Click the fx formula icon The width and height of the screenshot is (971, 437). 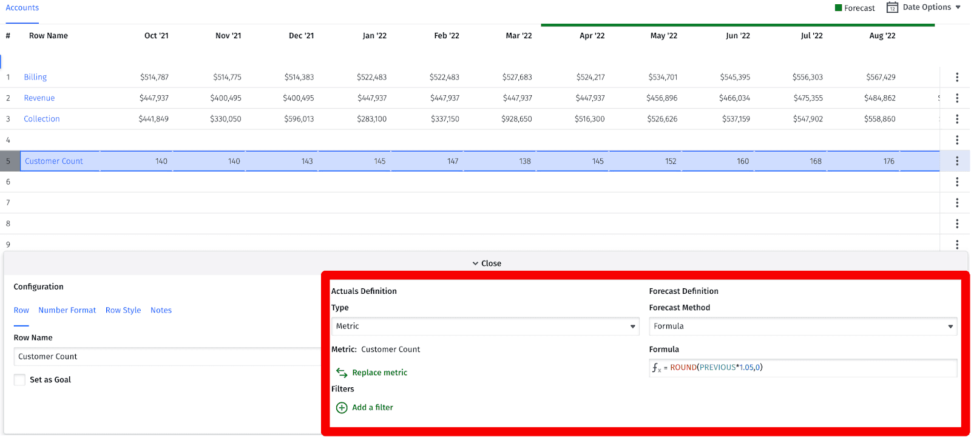(657, 368)
